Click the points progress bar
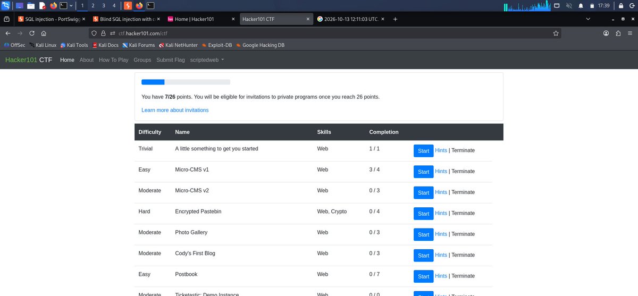The image size is (638, 296). (186, 82)
